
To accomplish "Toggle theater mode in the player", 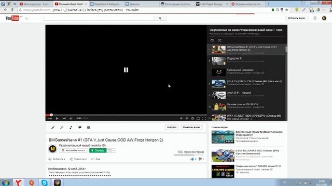I will pos(198,118).
